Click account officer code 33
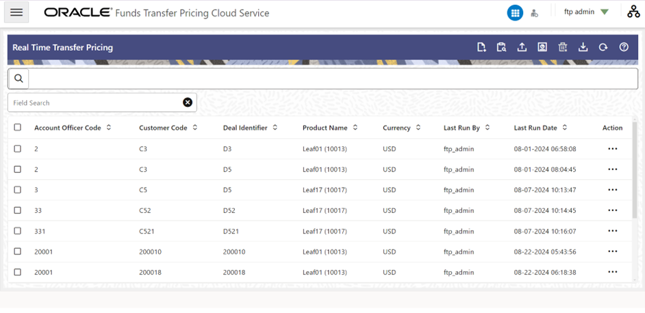 coord(38,210)
